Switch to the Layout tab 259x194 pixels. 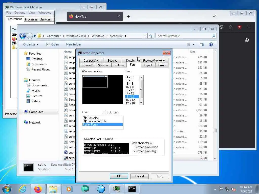pyautogui.click(x=148, y=65)
